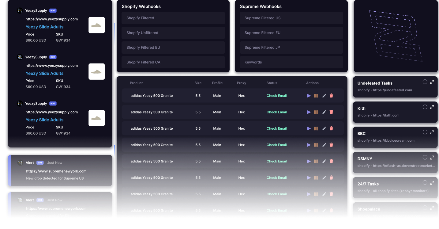Click trash icon on sixth task row

click(331, 178)
